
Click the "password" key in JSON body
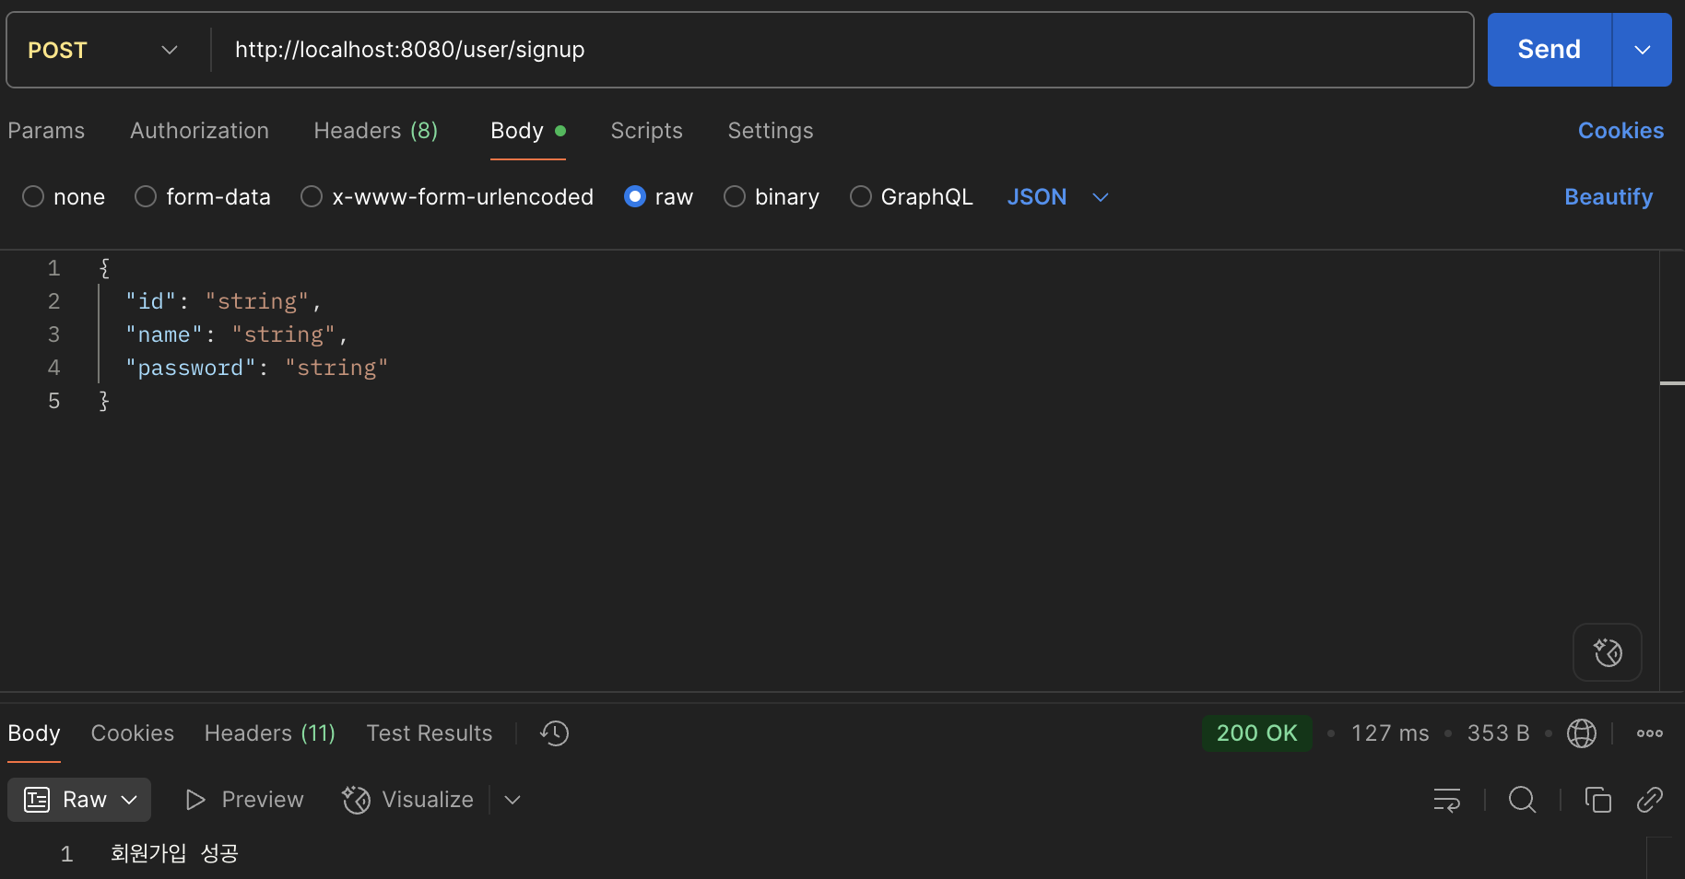point(190,368)
